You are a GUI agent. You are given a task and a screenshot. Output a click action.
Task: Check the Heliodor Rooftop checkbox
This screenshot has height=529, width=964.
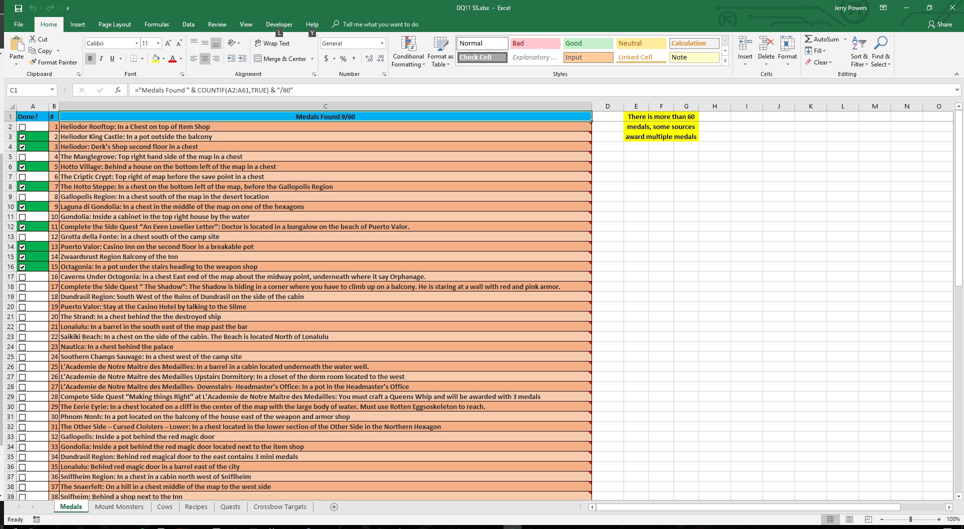pos(22,127)
